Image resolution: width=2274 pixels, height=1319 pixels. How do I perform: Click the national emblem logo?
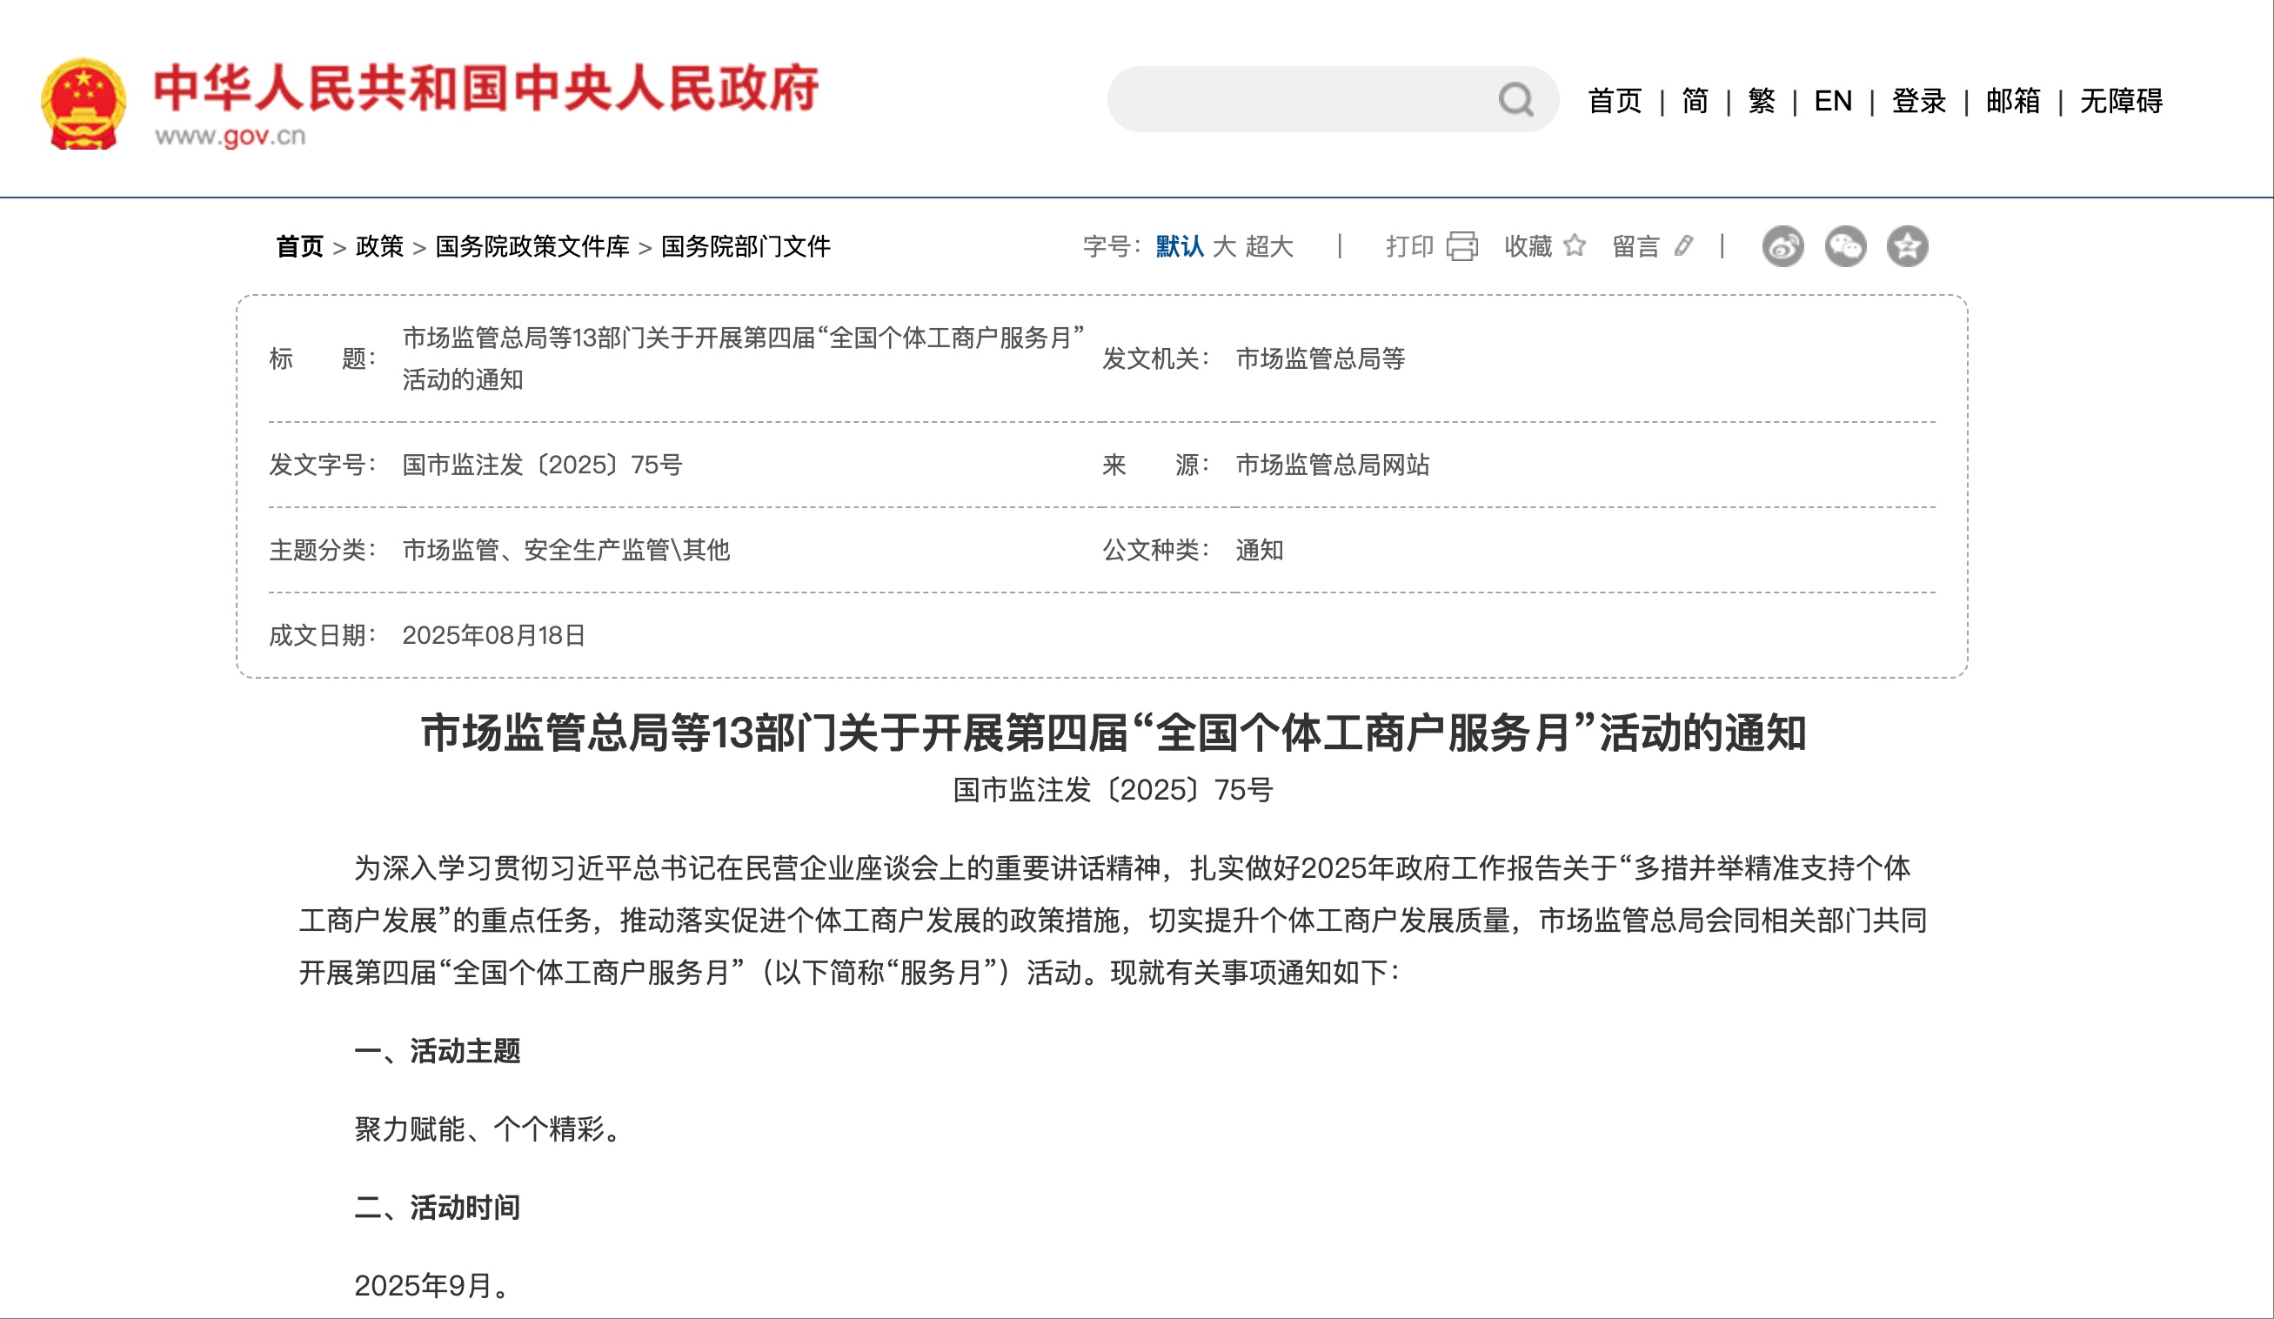pyautogui.click(x=83, y=103)
